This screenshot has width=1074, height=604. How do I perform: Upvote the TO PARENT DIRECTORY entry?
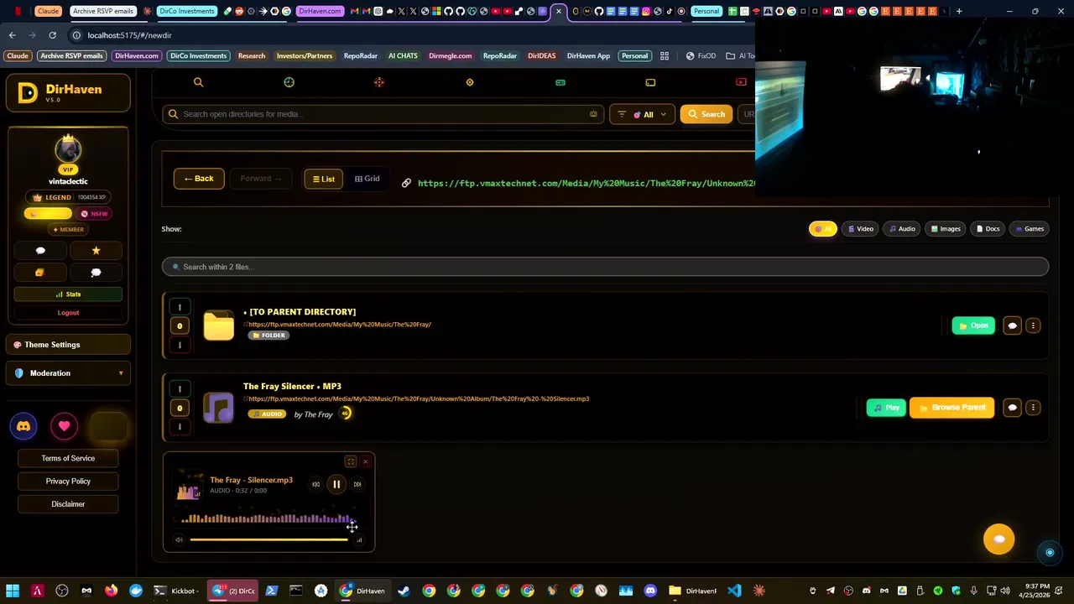[x=179, y=307]
